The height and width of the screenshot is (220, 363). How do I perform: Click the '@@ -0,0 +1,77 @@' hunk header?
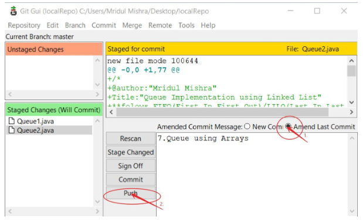point(144,70)
